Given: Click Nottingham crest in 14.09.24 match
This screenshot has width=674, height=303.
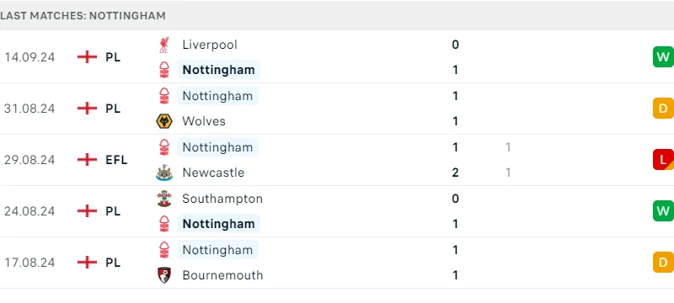Looking at the screenshot, I should (x=163, y=70).
